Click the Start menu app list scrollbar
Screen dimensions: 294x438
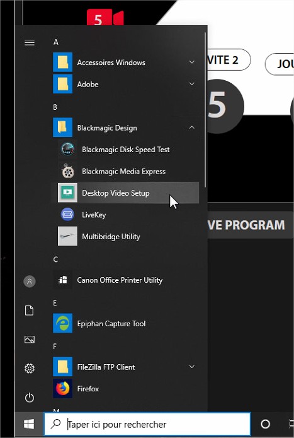(206, 110)
